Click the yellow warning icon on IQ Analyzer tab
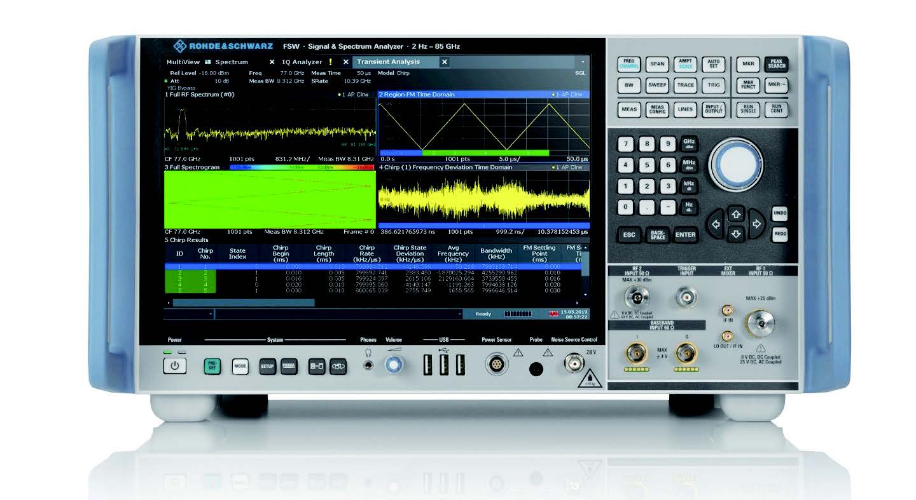Image resolution: width=916 pixels, height=500 pixels. [330, 62]
